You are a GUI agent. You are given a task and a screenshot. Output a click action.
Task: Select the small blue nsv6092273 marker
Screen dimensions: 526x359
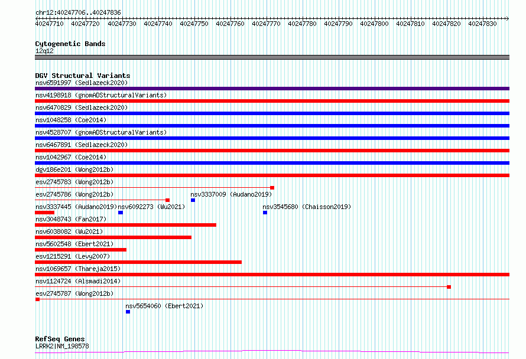point(121,213)
